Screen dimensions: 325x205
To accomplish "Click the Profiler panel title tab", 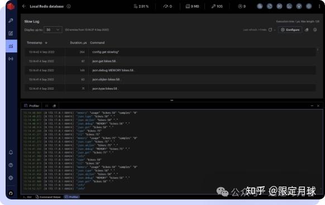I will click(x=31, y=106).
